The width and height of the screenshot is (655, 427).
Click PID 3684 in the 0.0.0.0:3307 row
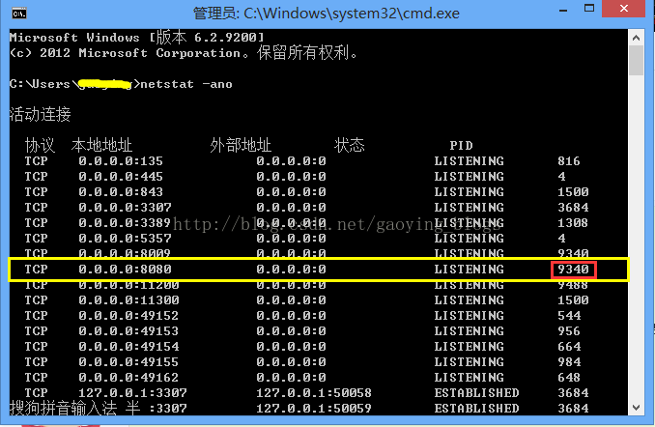point(573,208)
